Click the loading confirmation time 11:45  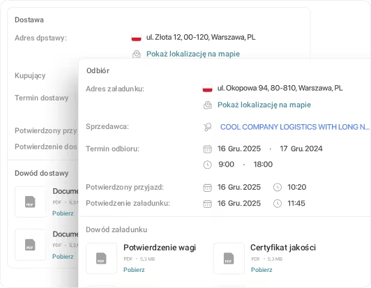pos(296,204)
